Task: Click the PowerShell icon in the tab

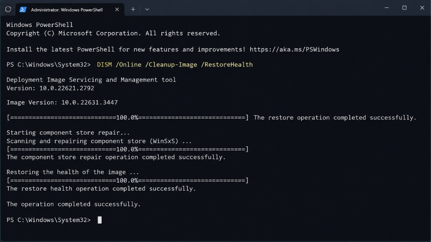Action: coord(23,9)
